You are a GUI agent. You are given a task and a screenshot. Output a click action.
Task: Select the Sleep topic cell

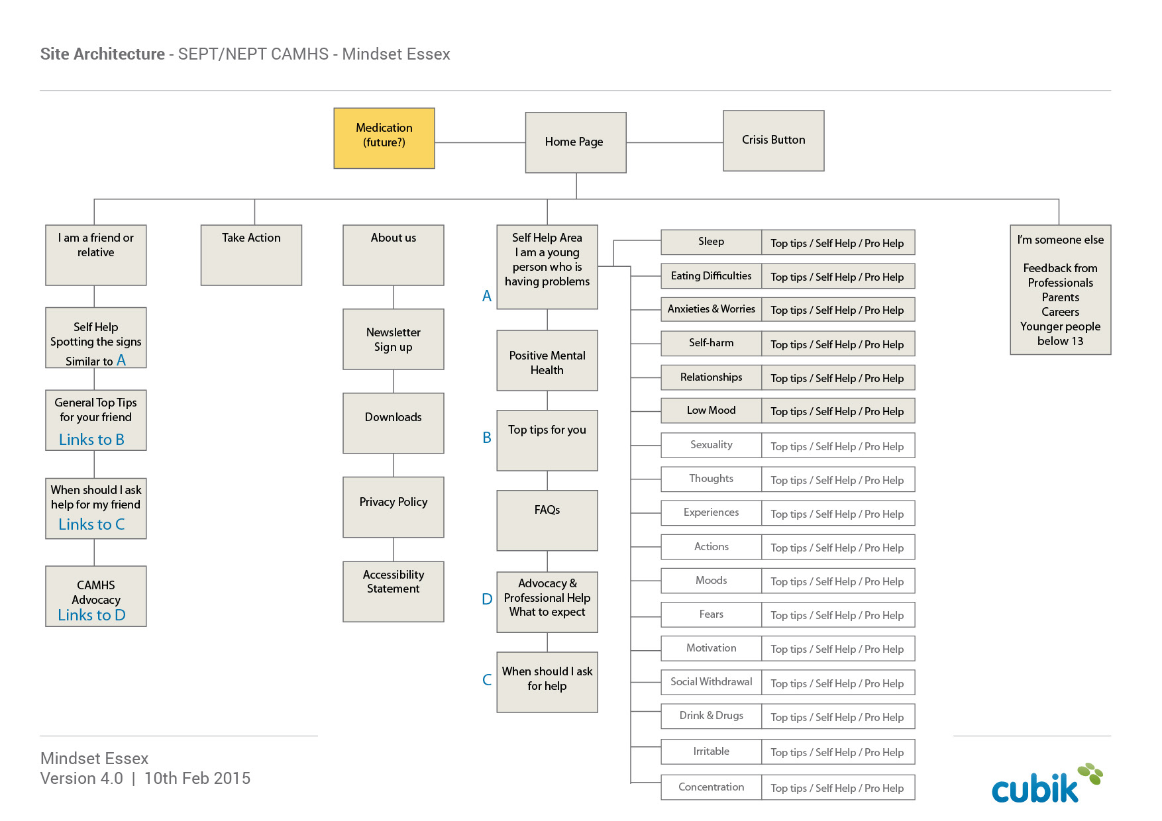[x=712, y=242]
